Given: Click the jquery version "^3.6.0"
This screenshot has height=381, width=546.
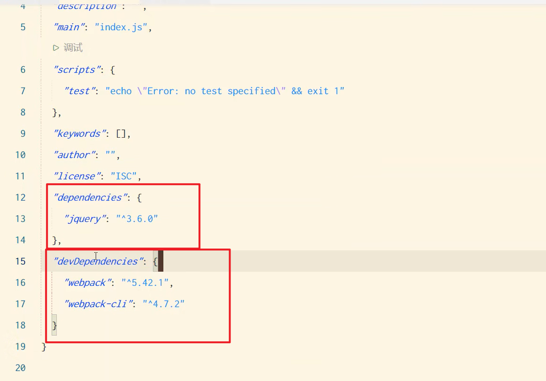Looking at the screenshot, I should point(137,219).
